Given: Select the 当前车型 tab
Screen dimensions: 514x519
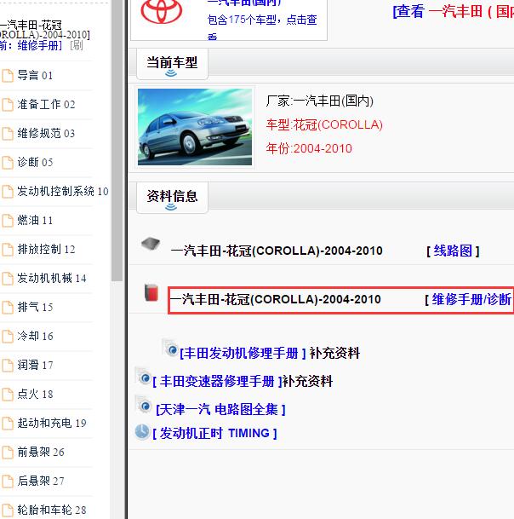Looking at the screenshot, I should point(172,64).
